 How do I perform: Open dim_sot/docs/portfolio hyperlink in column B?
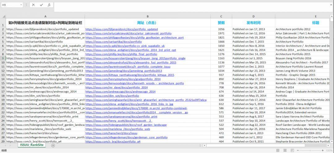(112, 96)
